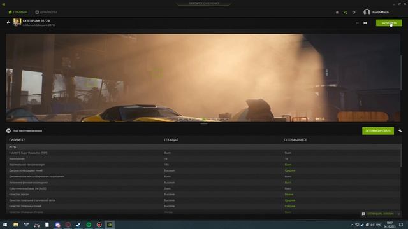
Task: Switch to the Драйверы tab
Action: coord(46,12)
